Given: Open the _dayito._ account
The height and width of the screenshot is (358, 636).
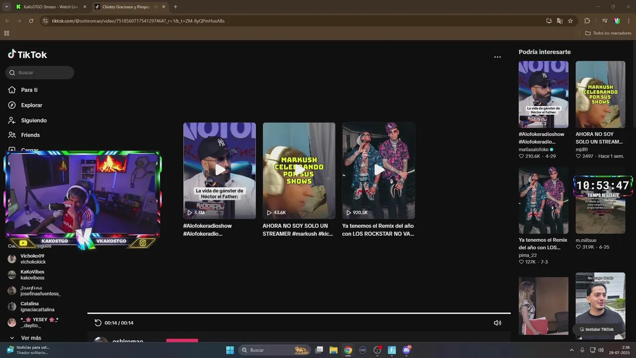Looking at the screenshot, I should [x=33, y=323].
